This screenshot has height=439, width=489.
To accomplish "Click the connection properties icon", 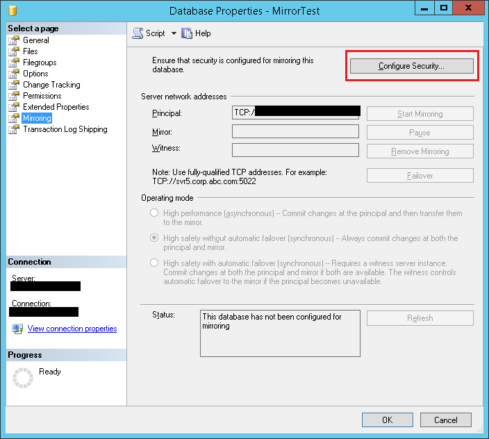I will 17,329.
